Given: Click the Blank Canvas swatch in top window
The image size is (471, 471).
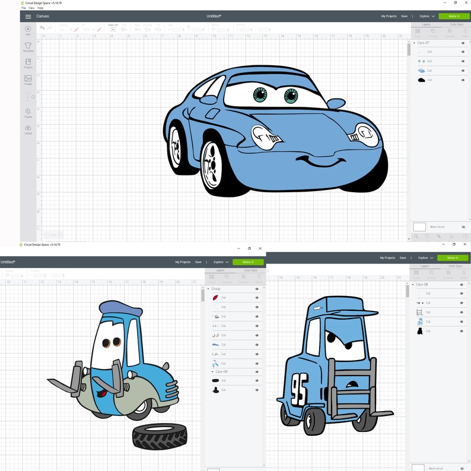Looking at the screenshot, I should (x=419, y=227).
